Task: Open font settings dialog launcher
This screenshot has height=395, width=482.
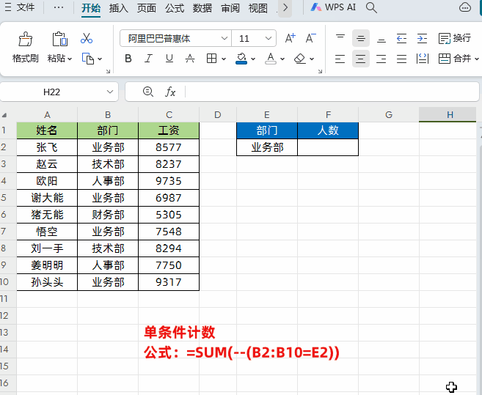Action: point(320,71)
